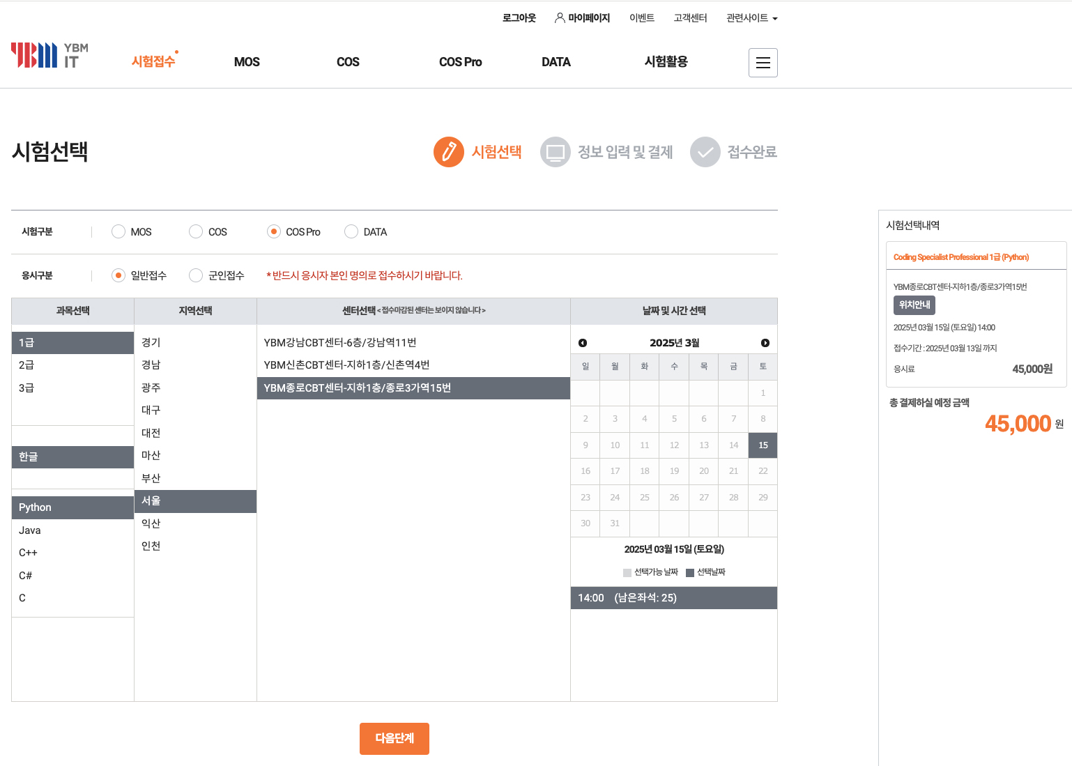
Task: Select region 서울
Action: point(195,501)
